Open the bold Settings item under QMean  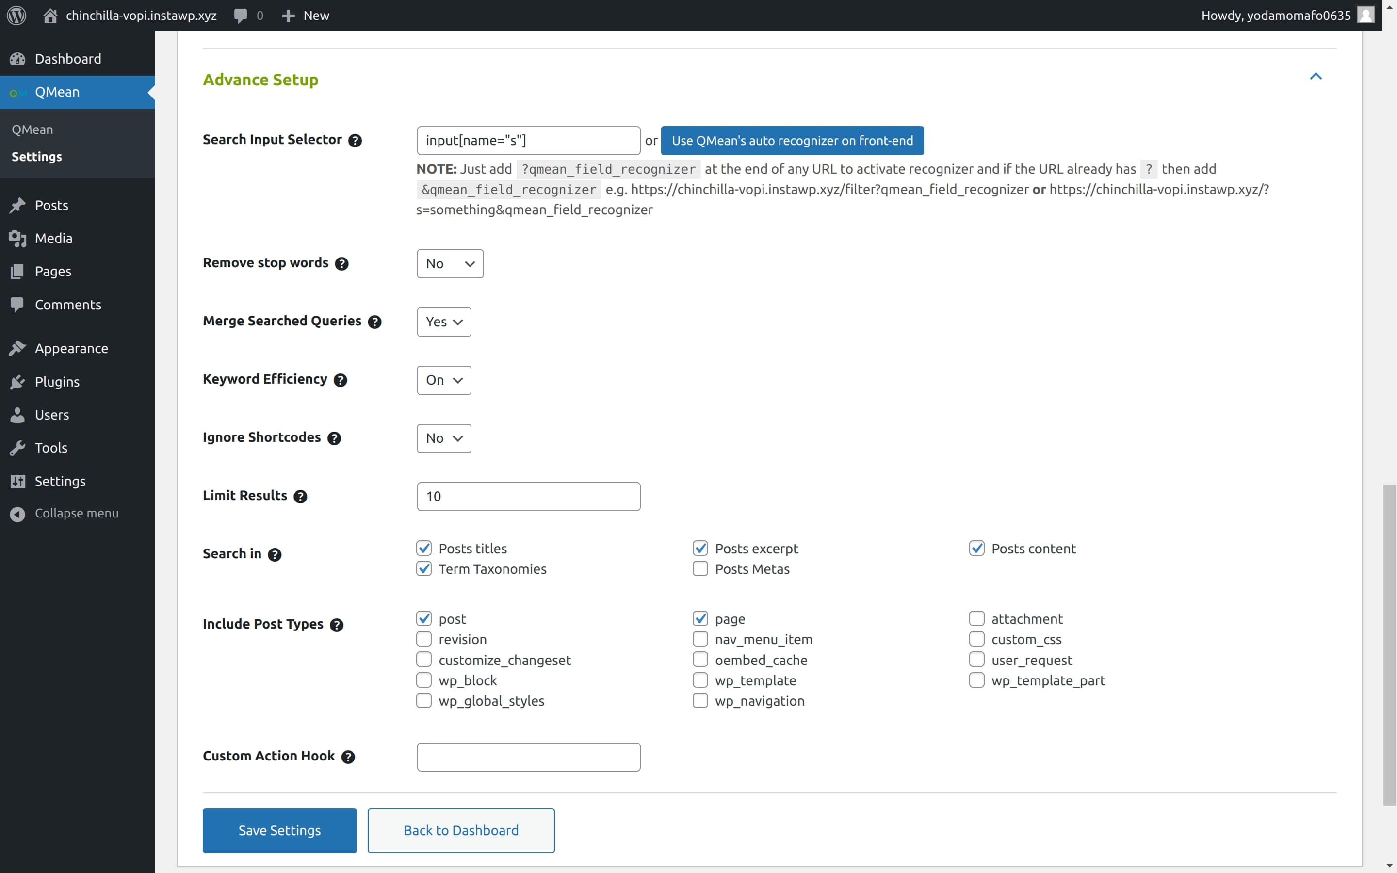point(37,157)
